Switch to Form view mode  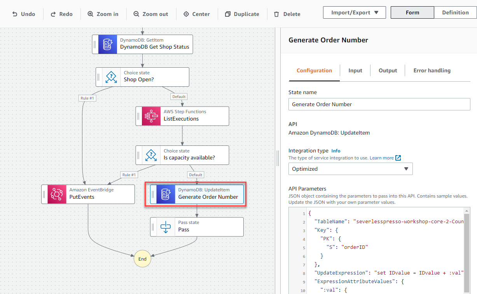412,12
